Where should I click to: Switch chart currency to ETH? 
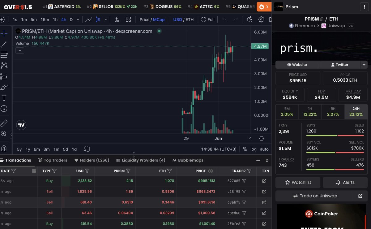(x=190, y=19)
